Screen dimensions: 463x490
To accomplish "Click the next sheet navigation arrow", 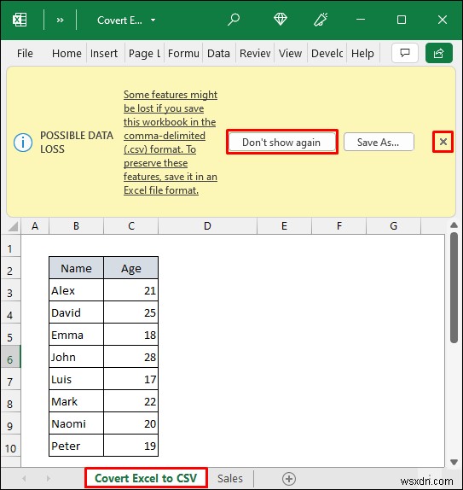I will [x=48, y=478].
